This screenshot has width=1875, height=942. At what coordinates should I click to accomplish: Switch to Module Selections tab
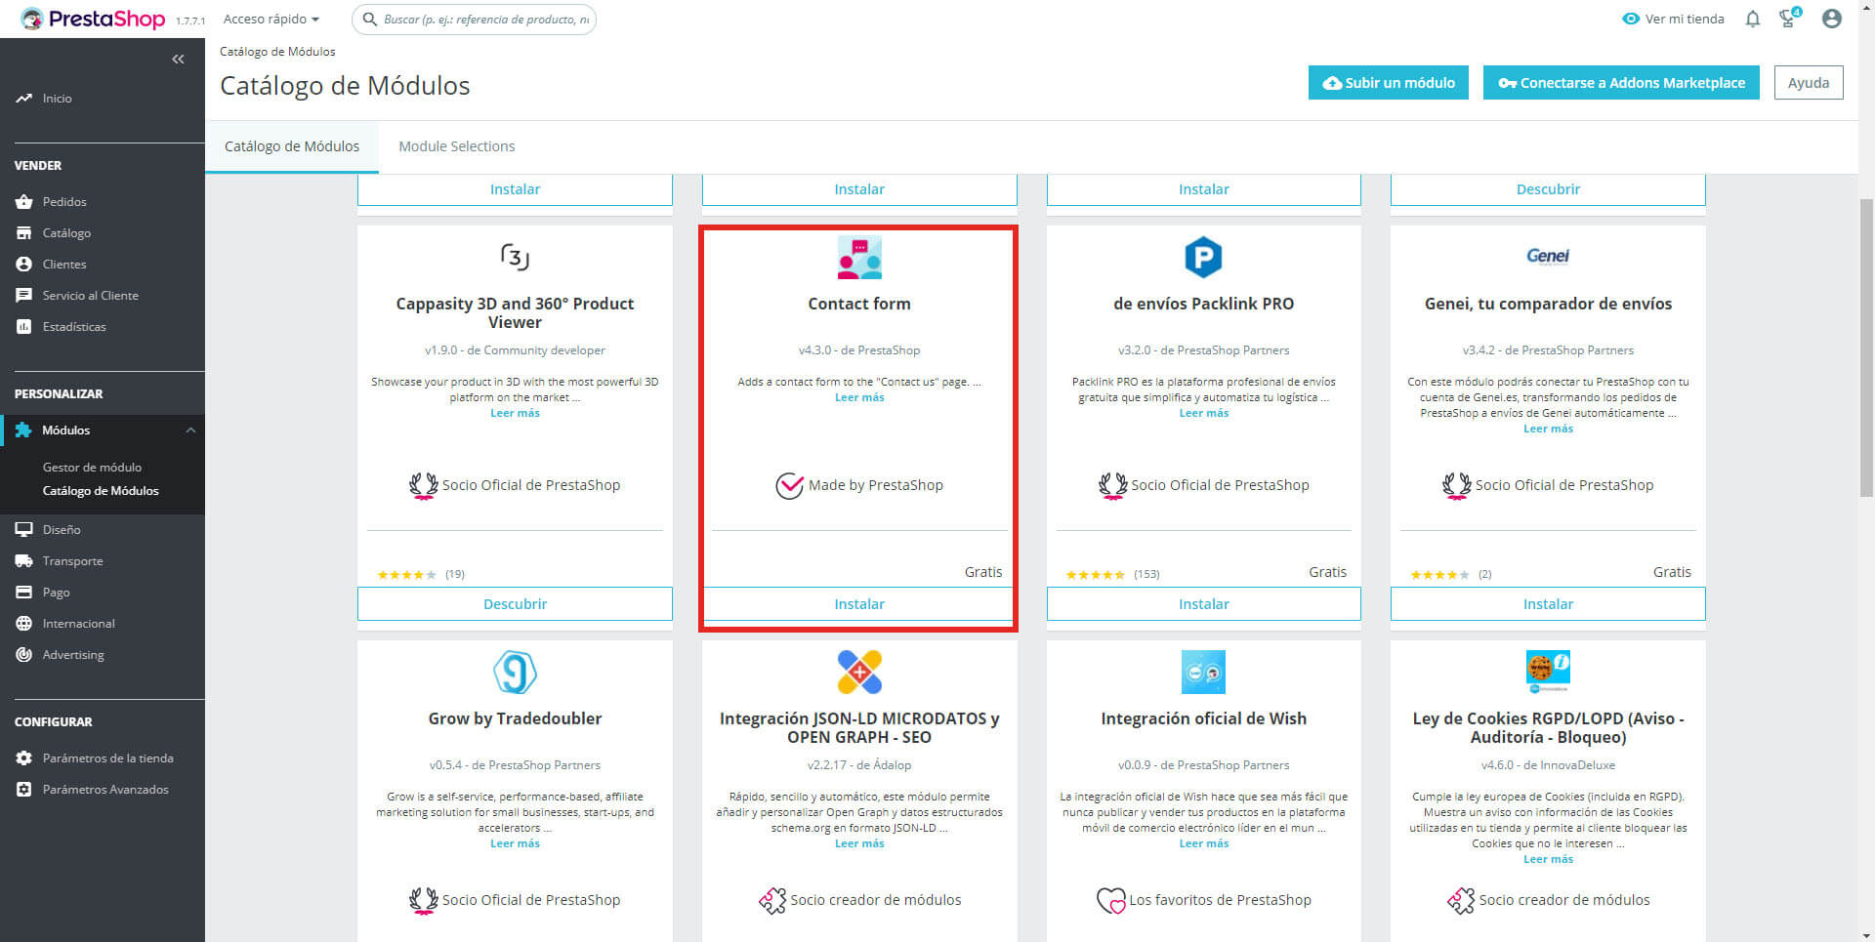(456, 146)
